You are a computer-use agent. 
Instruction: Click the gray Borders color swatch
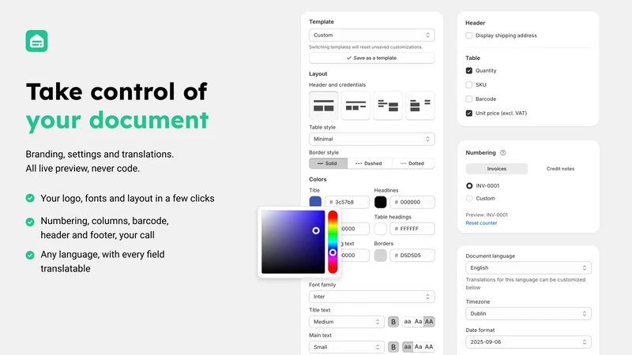(381, 255)
